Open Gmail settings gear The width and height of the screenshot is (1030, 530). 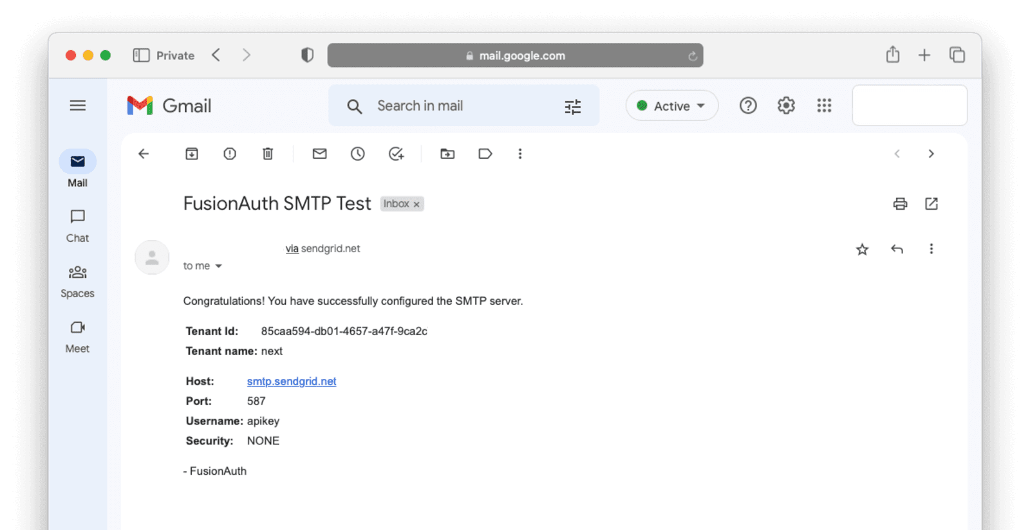(785, 105)
